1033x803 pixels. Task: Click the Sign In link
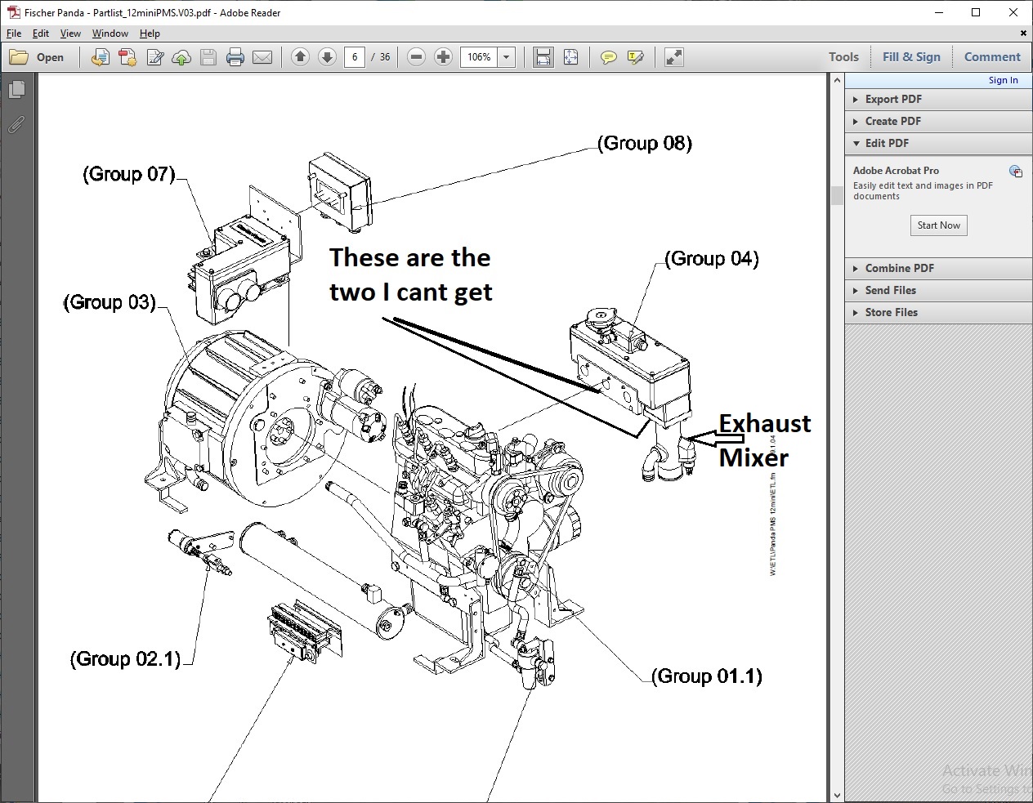pyautogui.click(x=1003, y=80)
